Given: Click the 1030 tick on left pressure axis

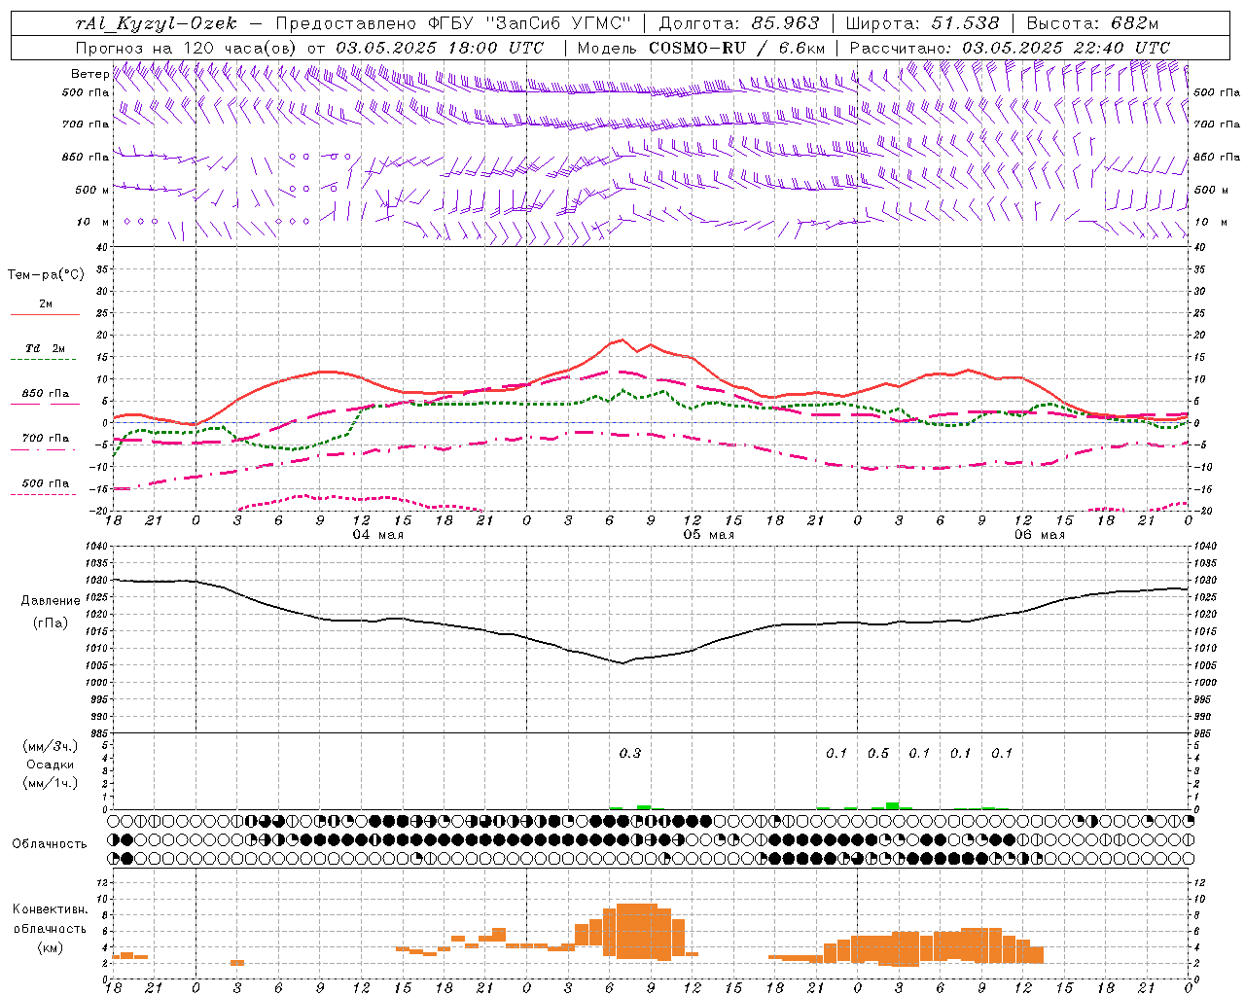Looking at the screenshot, I should click(x=94, y=580).
